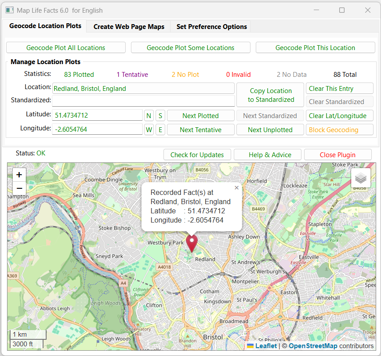Open the Set Preference Options tab
The image size is (381, 356).
pos(211,26)
